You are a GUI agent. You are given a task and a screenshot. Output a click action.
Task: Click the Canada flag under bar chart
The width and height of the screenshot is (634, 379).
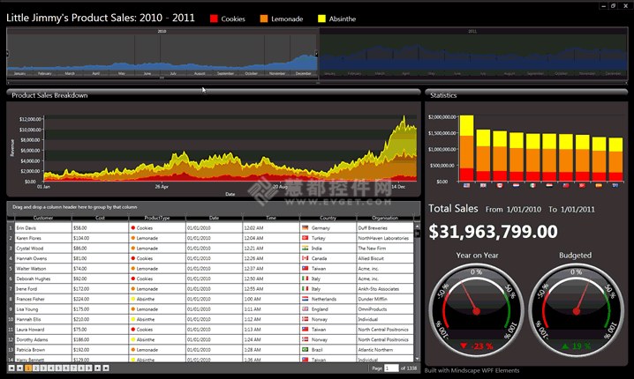click(500, 186)
